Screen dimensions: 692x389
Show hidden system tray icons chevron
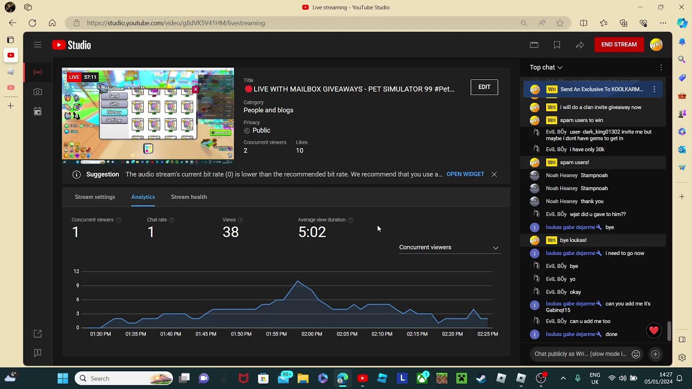click(563, 378)
